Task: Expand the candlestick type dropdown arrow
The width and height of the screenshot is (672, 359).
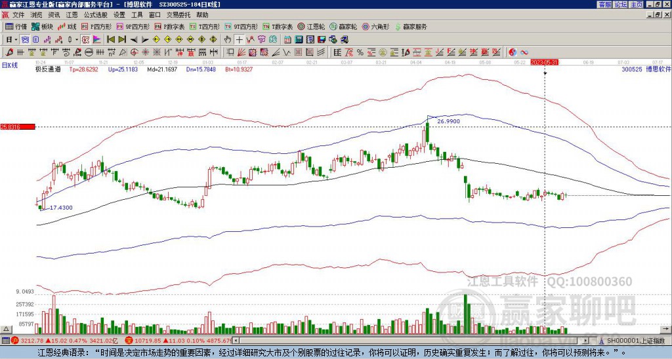Action: [76, 40]
